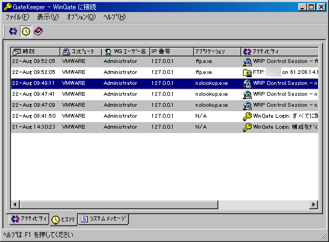Click the document icon on システムメッセージ tab
Image resolution: width=329 pixels, height=242 pixels.
click(84, 218)
